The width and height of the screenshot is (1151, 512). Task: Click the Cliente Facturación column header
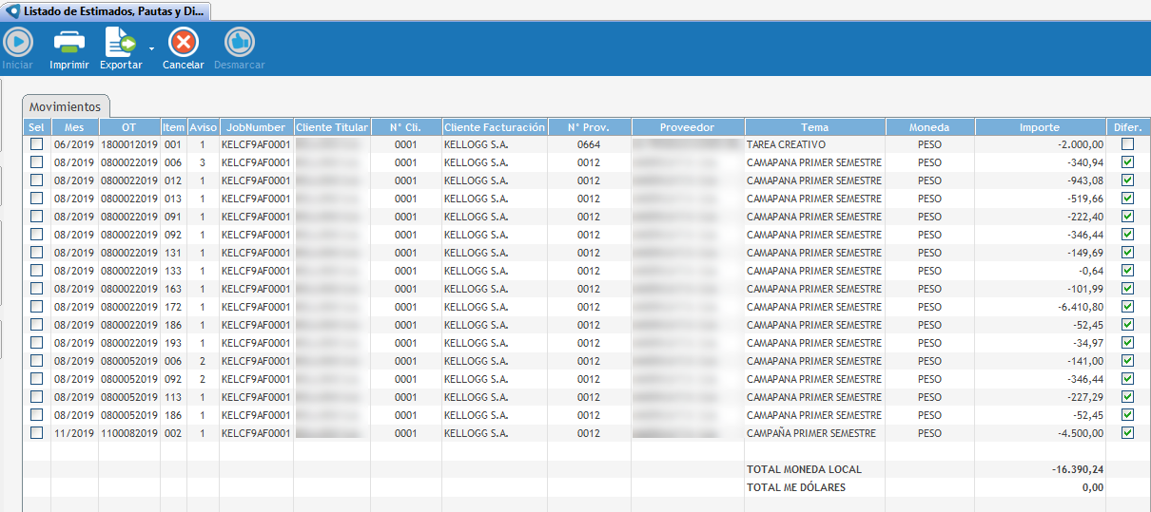pyautogui.click(x=494, y=127)
